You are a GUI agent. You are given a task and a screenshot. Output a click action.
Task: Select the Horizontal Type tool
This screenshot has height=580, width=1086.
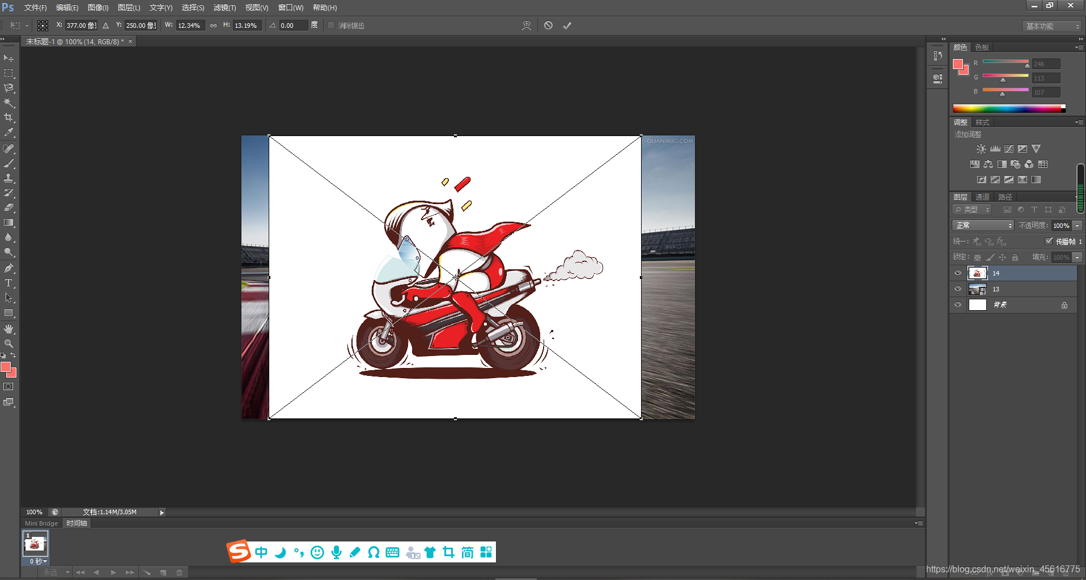9,283
